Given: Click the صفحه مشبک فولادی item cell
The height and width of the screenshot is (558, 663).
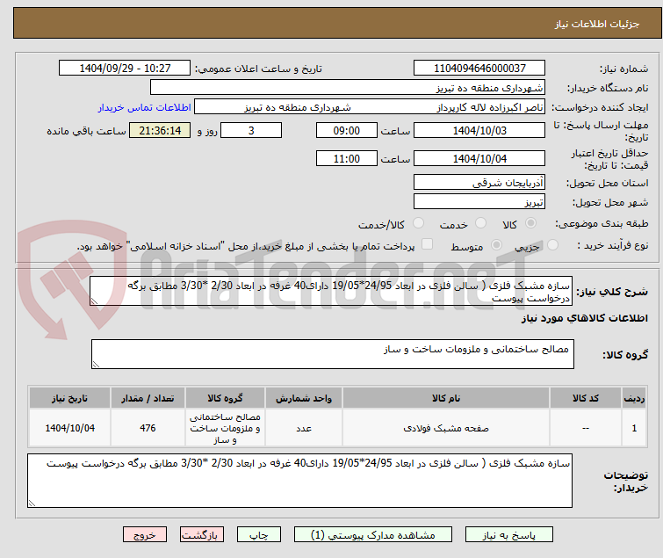Looking at the screenshot, I should coord(446,428).
